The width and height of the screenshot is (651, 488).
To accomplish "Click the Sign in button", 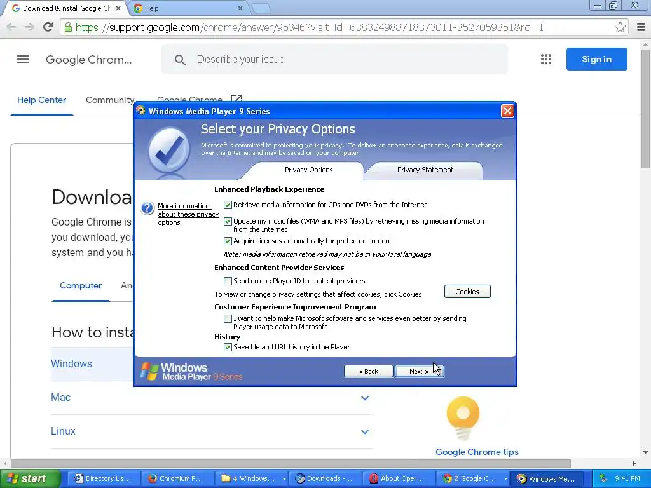I will click(x=596, y=59).
